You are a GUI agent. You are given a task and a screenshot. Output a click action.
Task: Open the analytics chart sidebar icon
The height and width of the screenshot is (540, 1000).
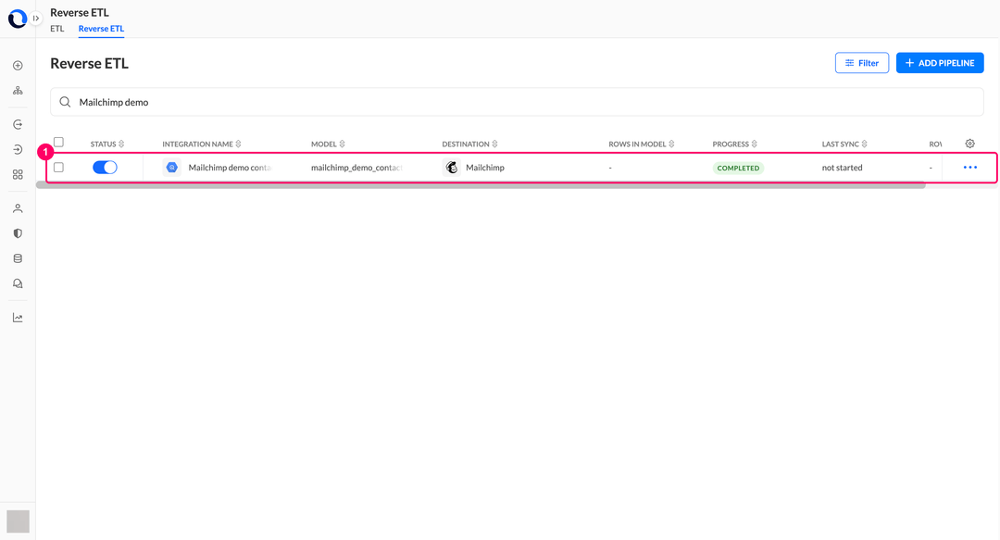[18, 318]
